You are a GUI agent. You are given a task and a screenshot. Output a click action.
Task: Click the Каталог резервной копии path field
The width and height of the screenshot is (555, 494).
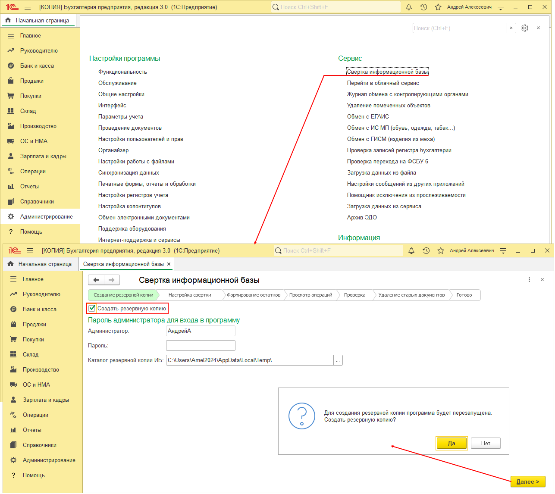250,360
